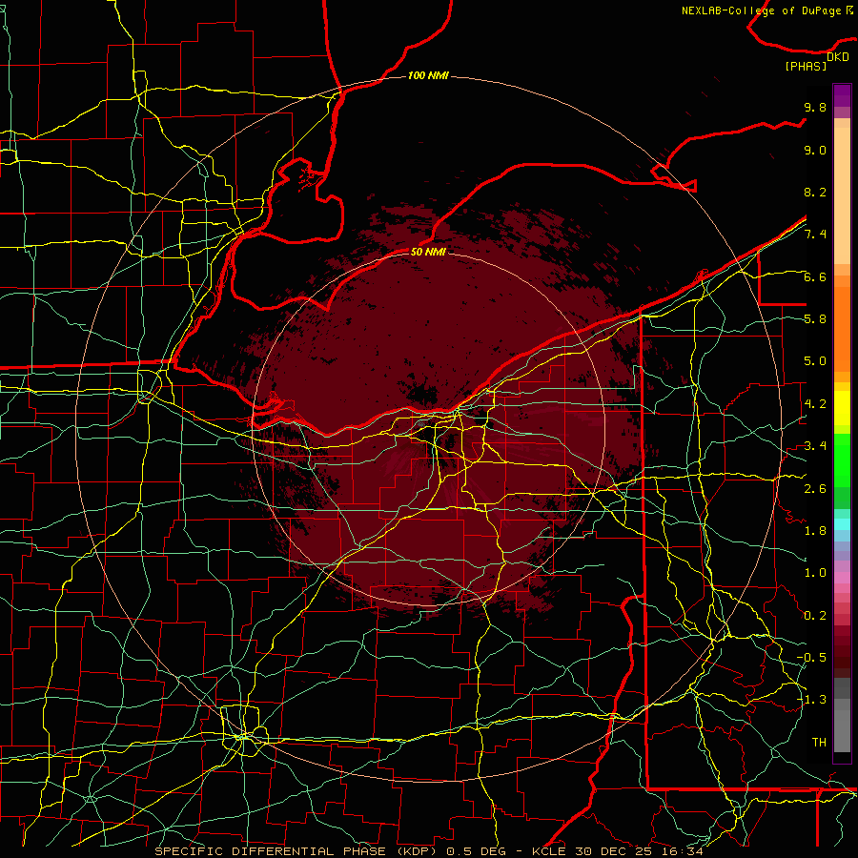Pick the purple segment atop the color bar
858x858 pixels.
coord(842,95)
